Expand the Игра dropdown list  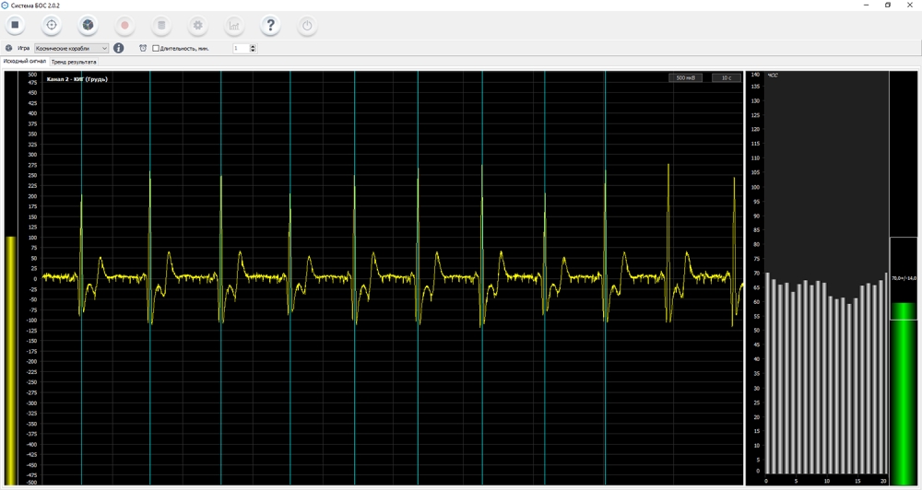click(x=104, y=48)
